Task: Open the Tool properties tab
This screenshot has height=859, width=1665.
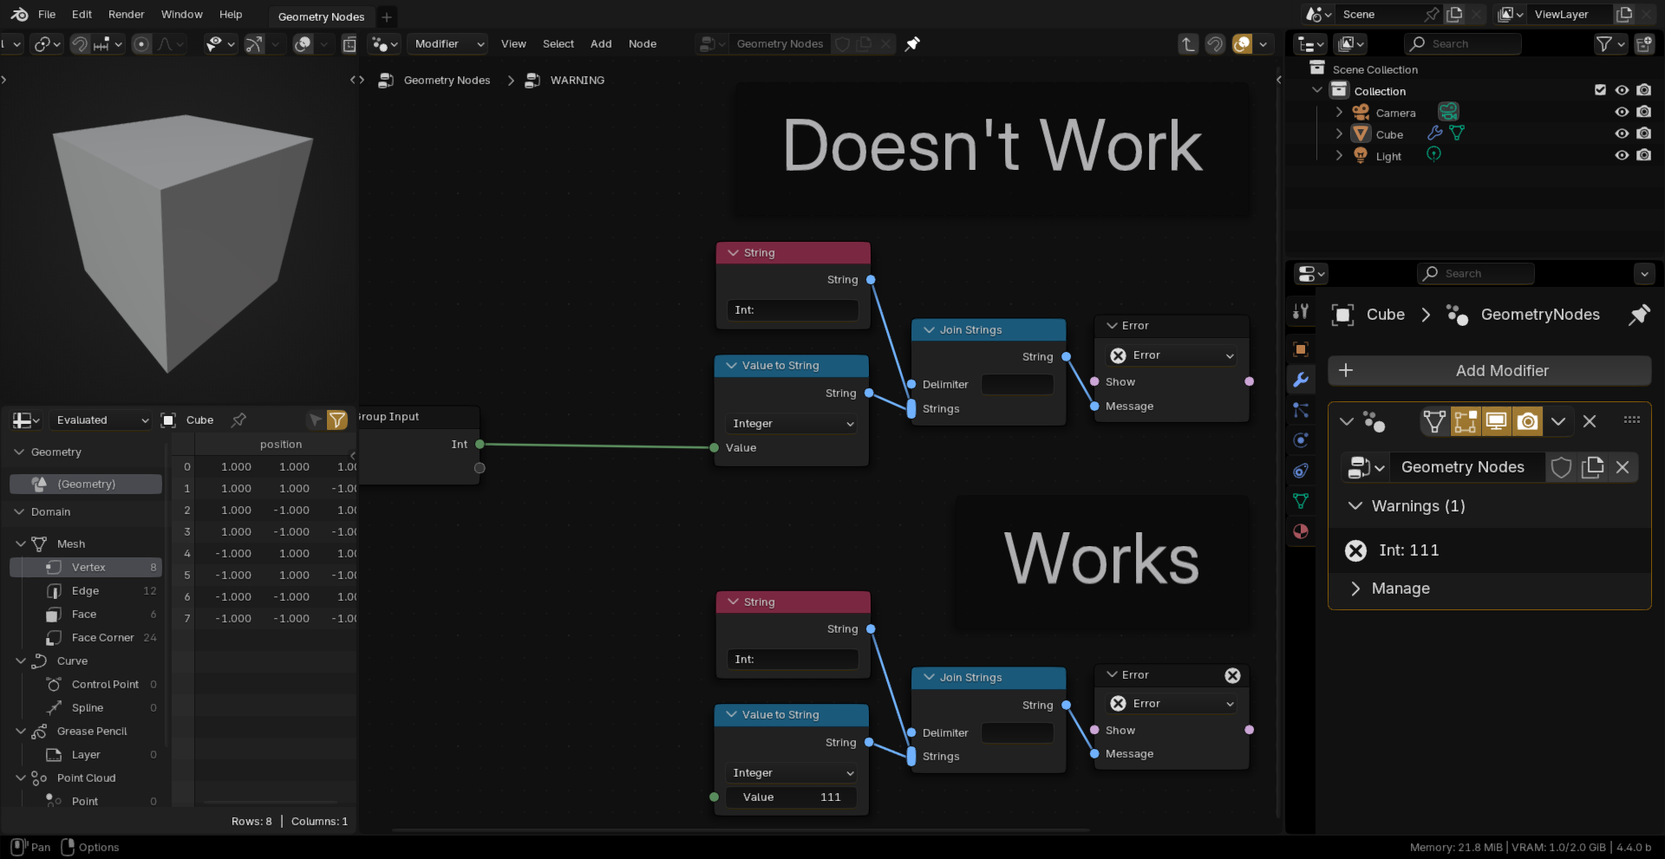Action: coord(1301,312)
